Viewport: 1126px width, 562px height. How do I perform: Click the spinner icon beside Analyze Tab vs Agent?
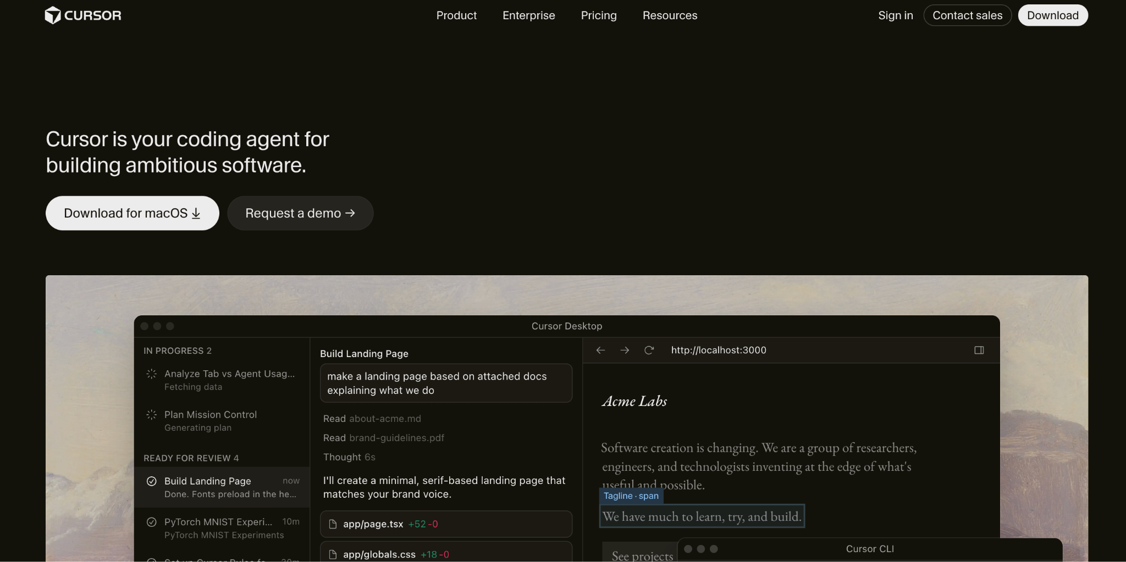coord(152,374)
